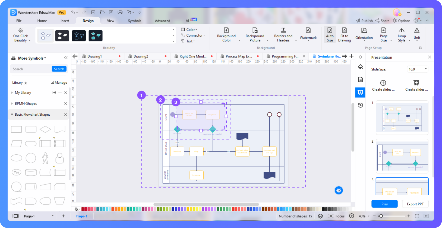Toggle the Auto Size option

tap(330, 34)
